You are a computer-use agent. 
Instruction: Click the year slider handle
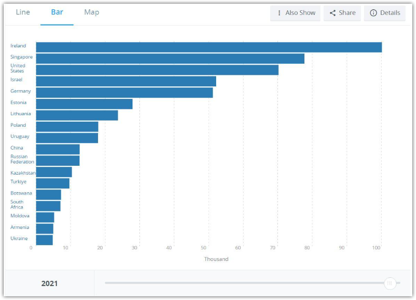[390, 283]
